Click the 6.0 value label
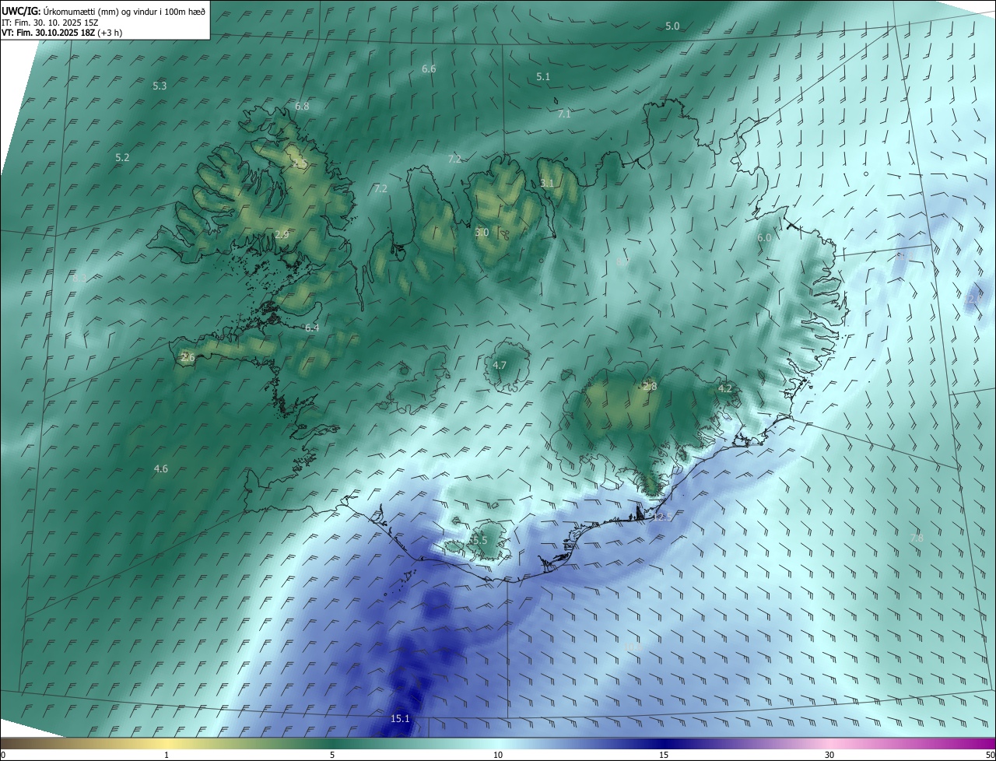 tap(764, 238)
